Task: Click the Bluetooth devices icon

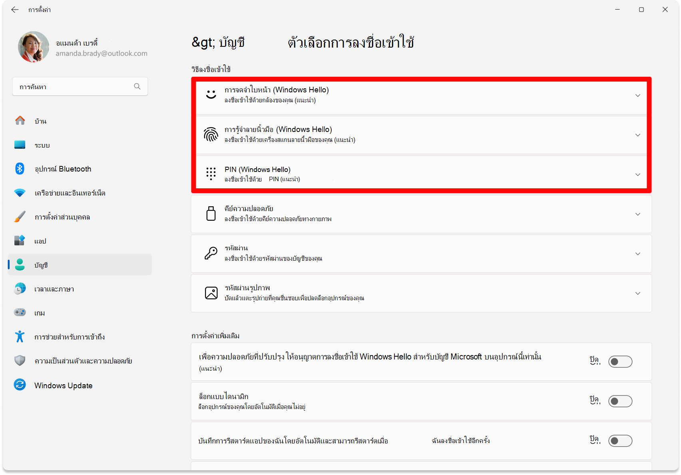Action: [20, 168]
